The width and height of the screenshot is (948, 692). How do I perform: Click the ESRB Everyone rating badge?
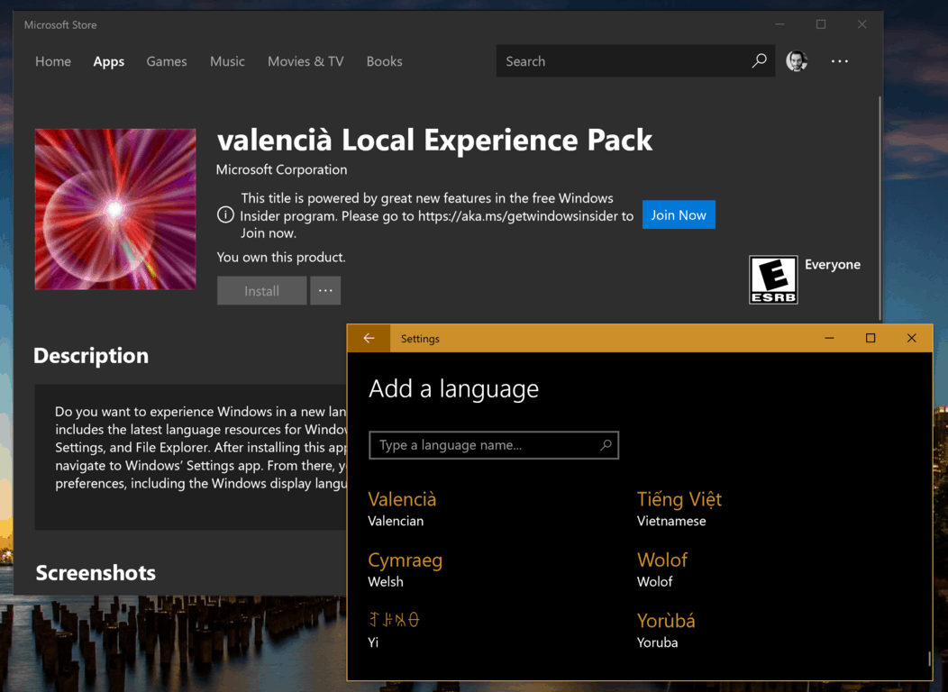point(773,279)
